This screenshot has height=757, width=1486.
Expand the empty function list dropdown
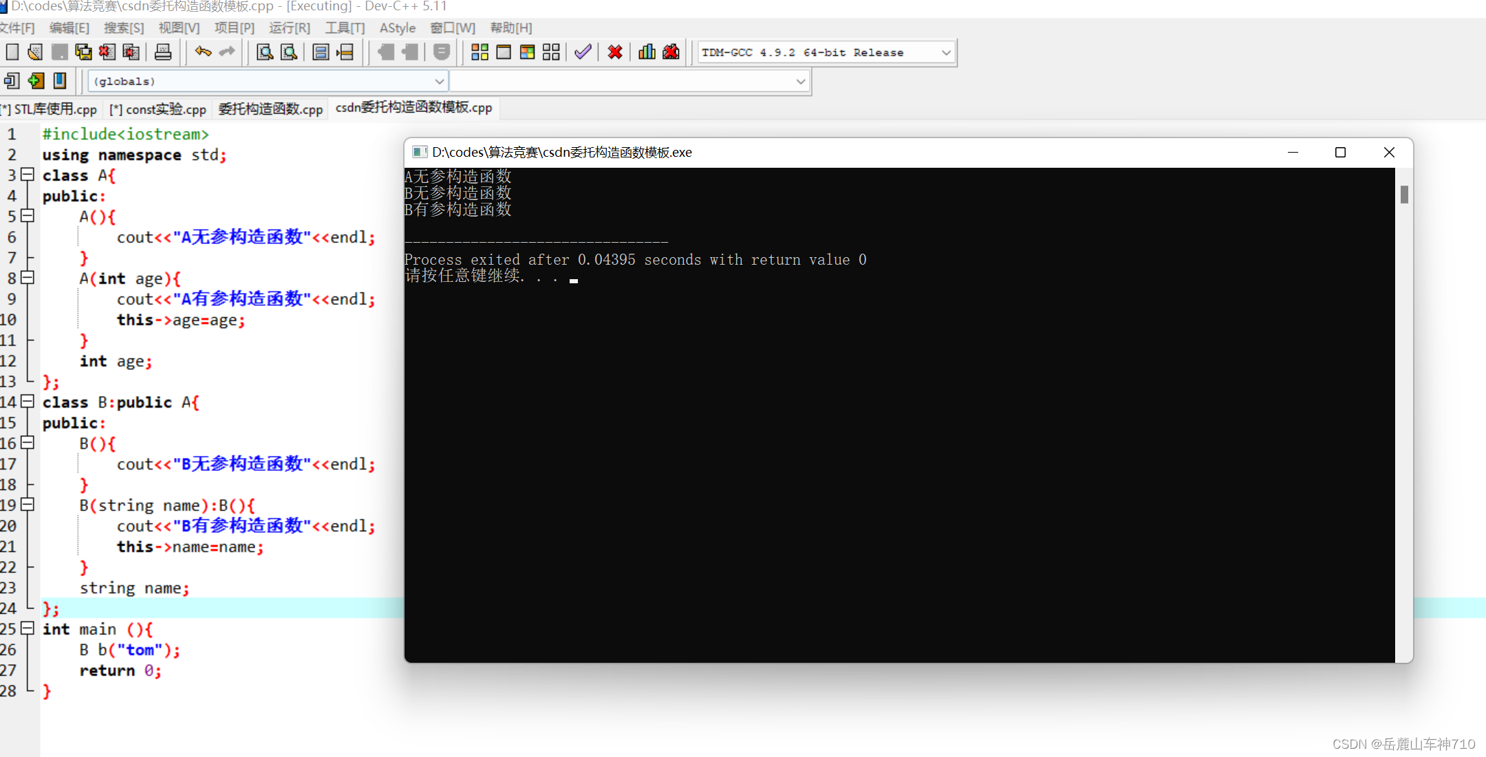tap(800, 81)
